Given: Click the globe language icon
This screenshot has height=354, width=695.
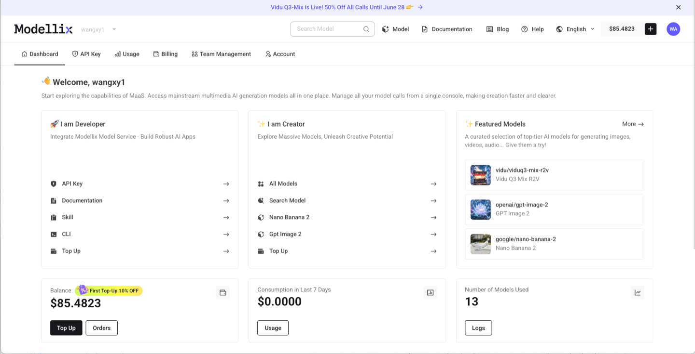Looking at the screenshot, I should (559, 29).
